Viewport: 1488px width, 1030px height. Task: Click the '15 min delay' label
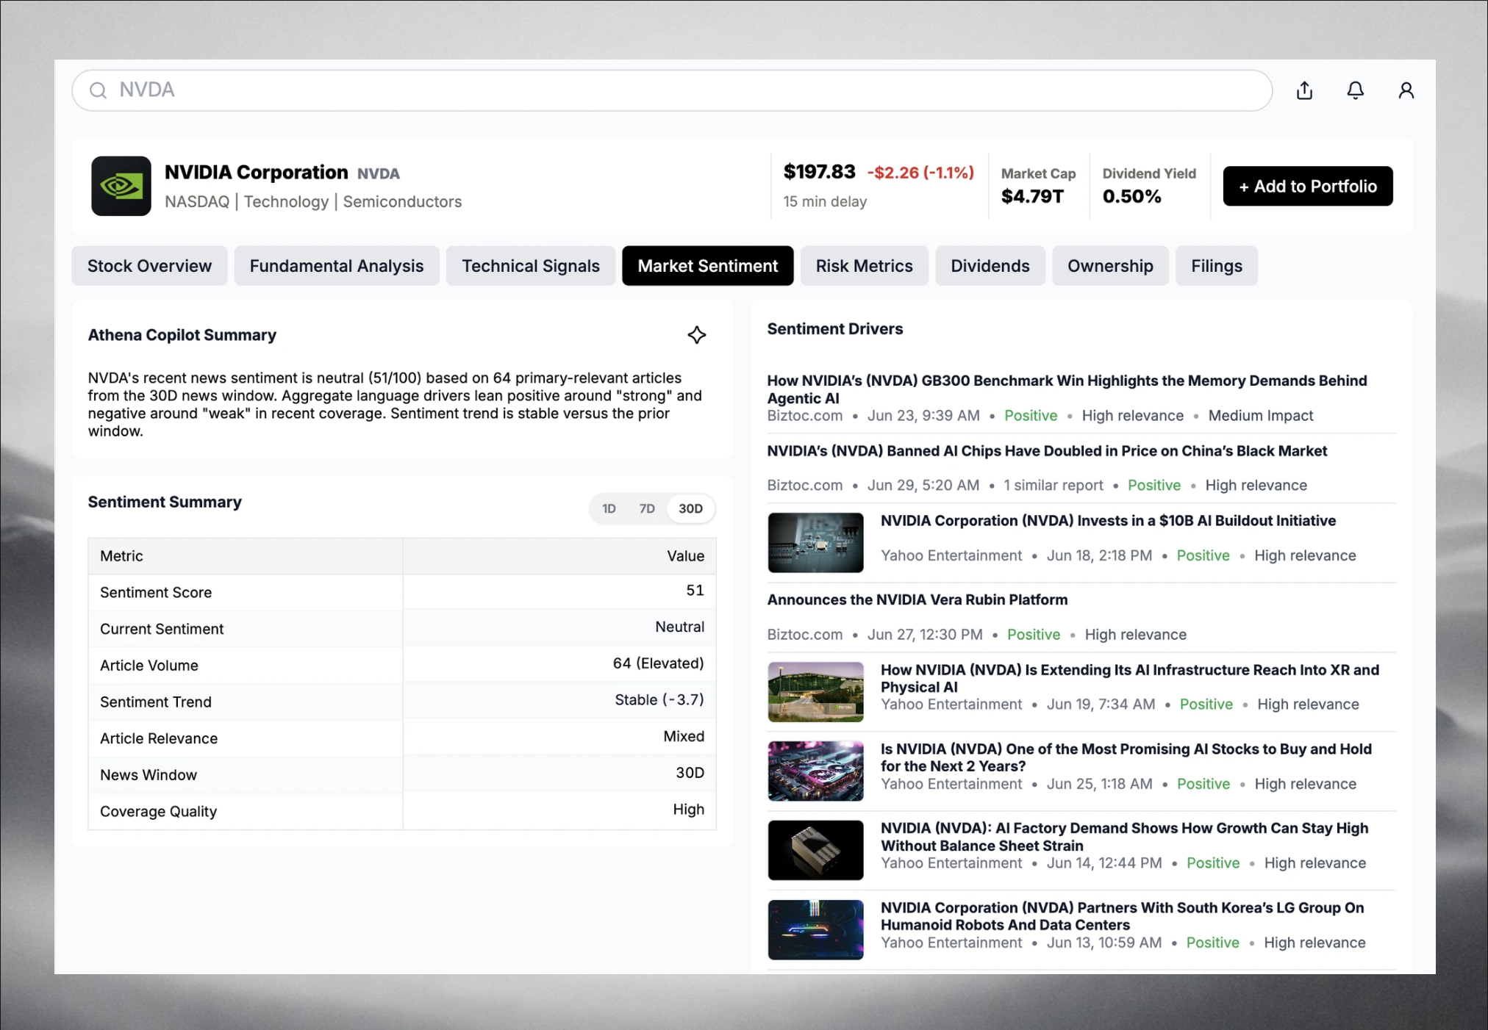pos(825,201)
